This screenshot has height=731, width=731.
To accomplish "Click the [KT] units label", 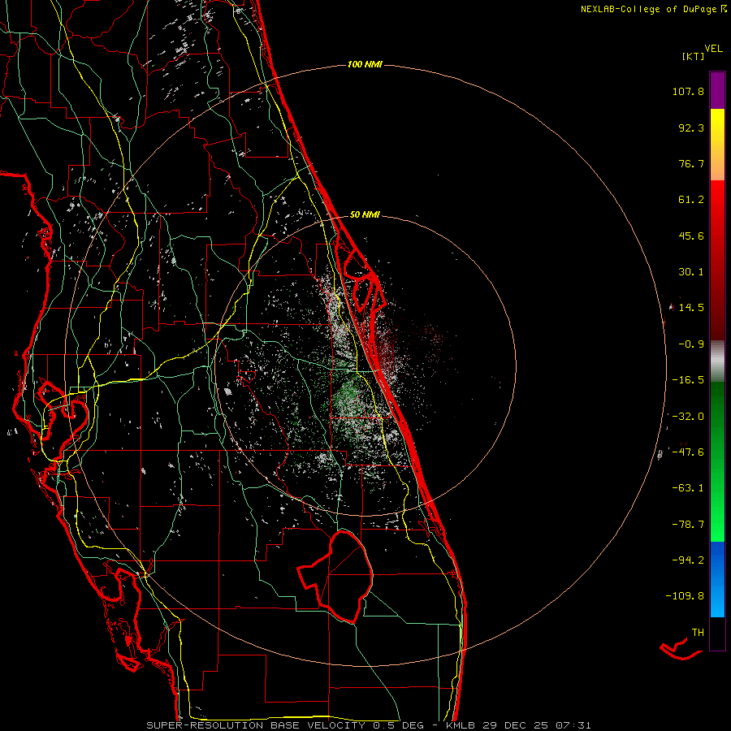I will point(694,56).
